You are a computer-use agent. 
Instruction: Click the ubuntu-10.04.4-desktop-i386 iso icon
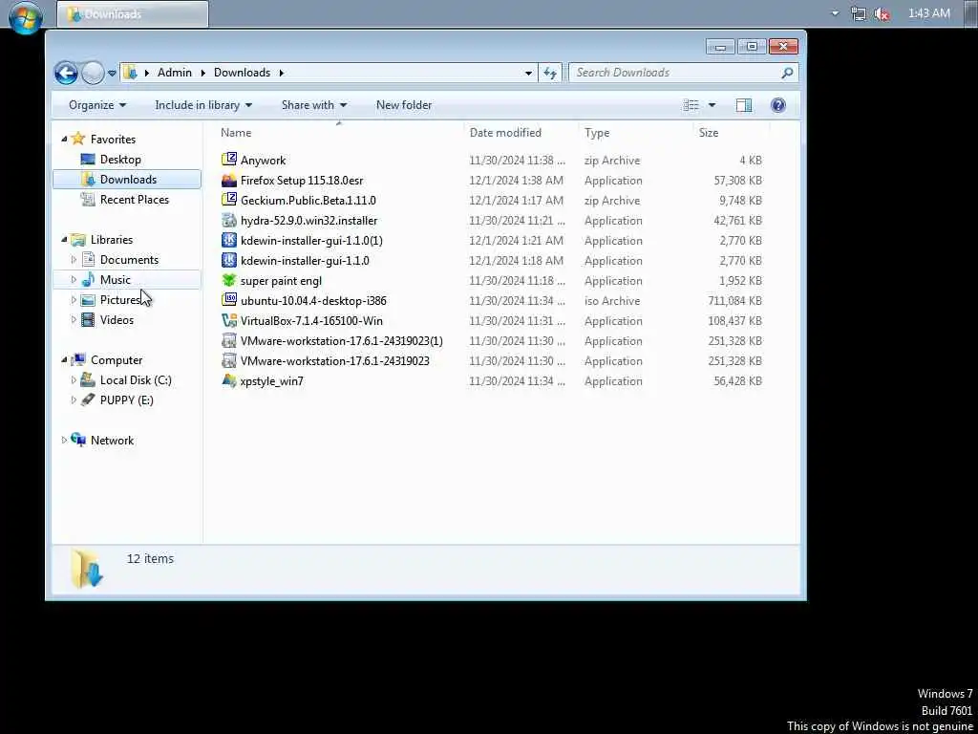tap(229, 301)
